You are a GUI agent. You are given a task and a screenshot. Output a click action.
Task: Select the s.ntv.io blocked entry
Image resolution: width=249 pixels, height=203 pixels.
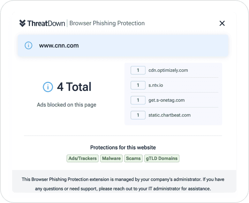coord(156,85)
